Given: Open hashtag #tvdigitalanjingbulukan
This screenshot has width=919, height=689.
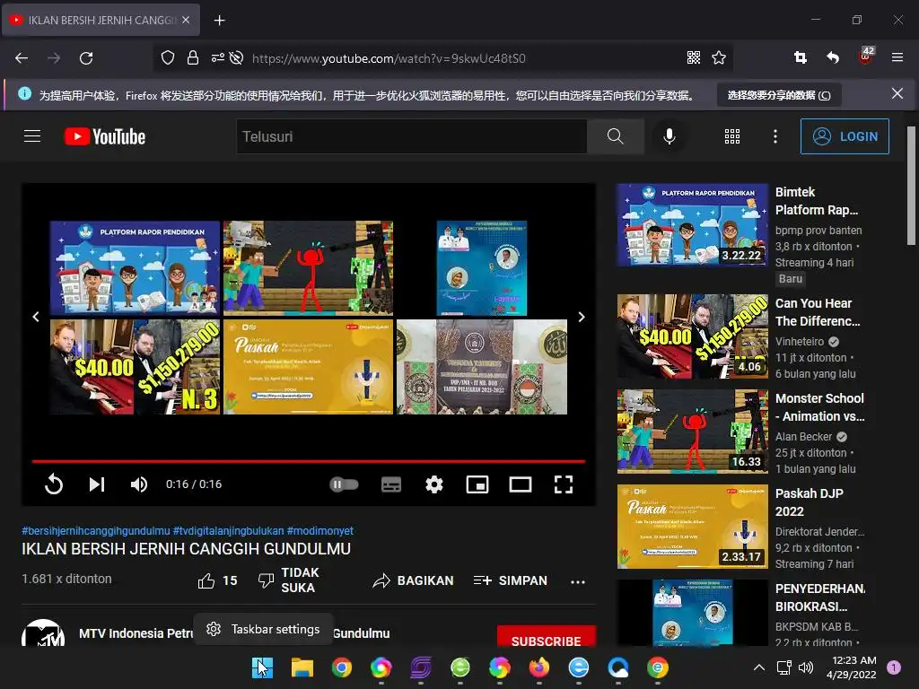Looking at the screenshot, I should click(x=228, y=531).
